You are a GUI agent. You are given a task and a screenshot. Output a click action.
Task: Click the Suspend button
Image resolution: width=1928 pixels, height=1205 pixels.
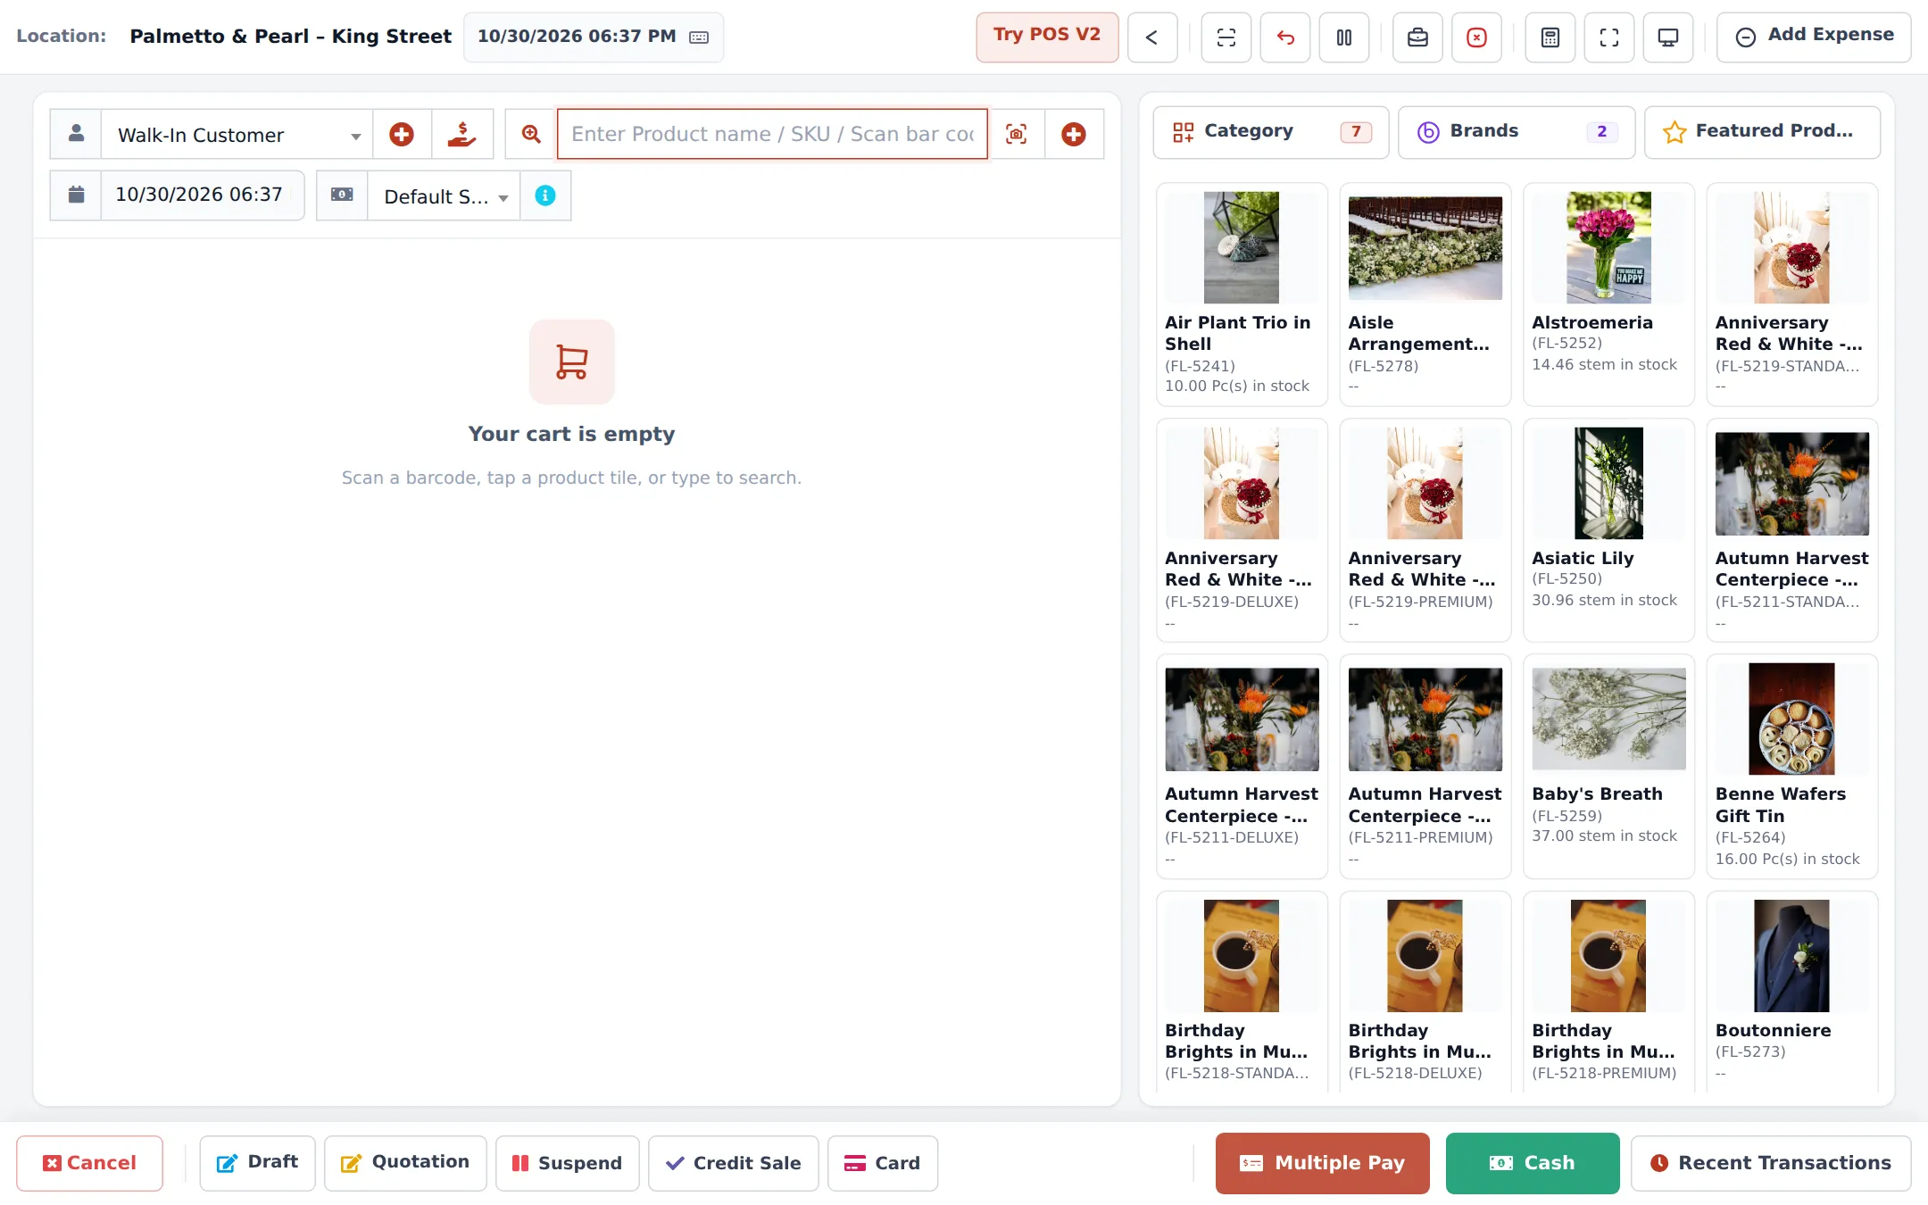567,1163
